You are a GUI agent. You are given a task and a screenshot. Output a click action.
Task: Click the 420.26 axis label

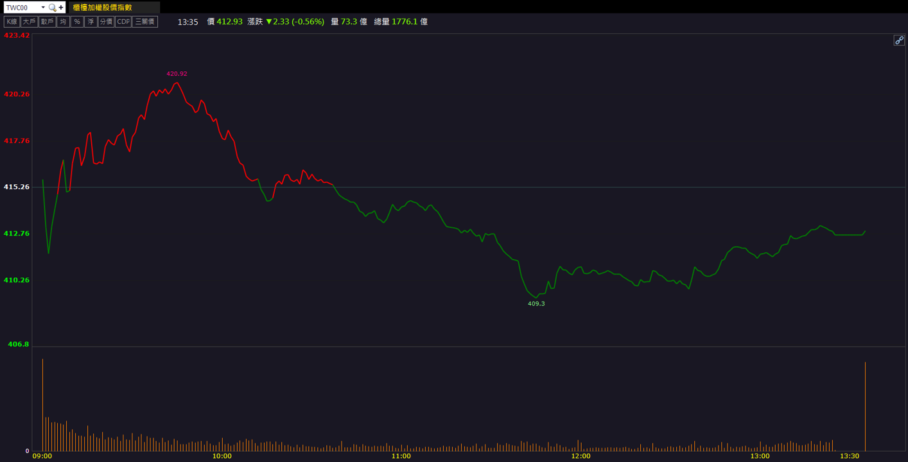[x=17, y=94]
